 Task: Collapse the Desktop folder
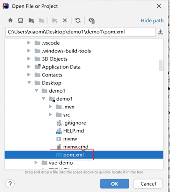29,83
